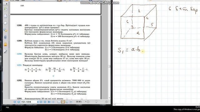Toggle continuous page layout
This screenshot has height=112, width=200.
point(63,102)
